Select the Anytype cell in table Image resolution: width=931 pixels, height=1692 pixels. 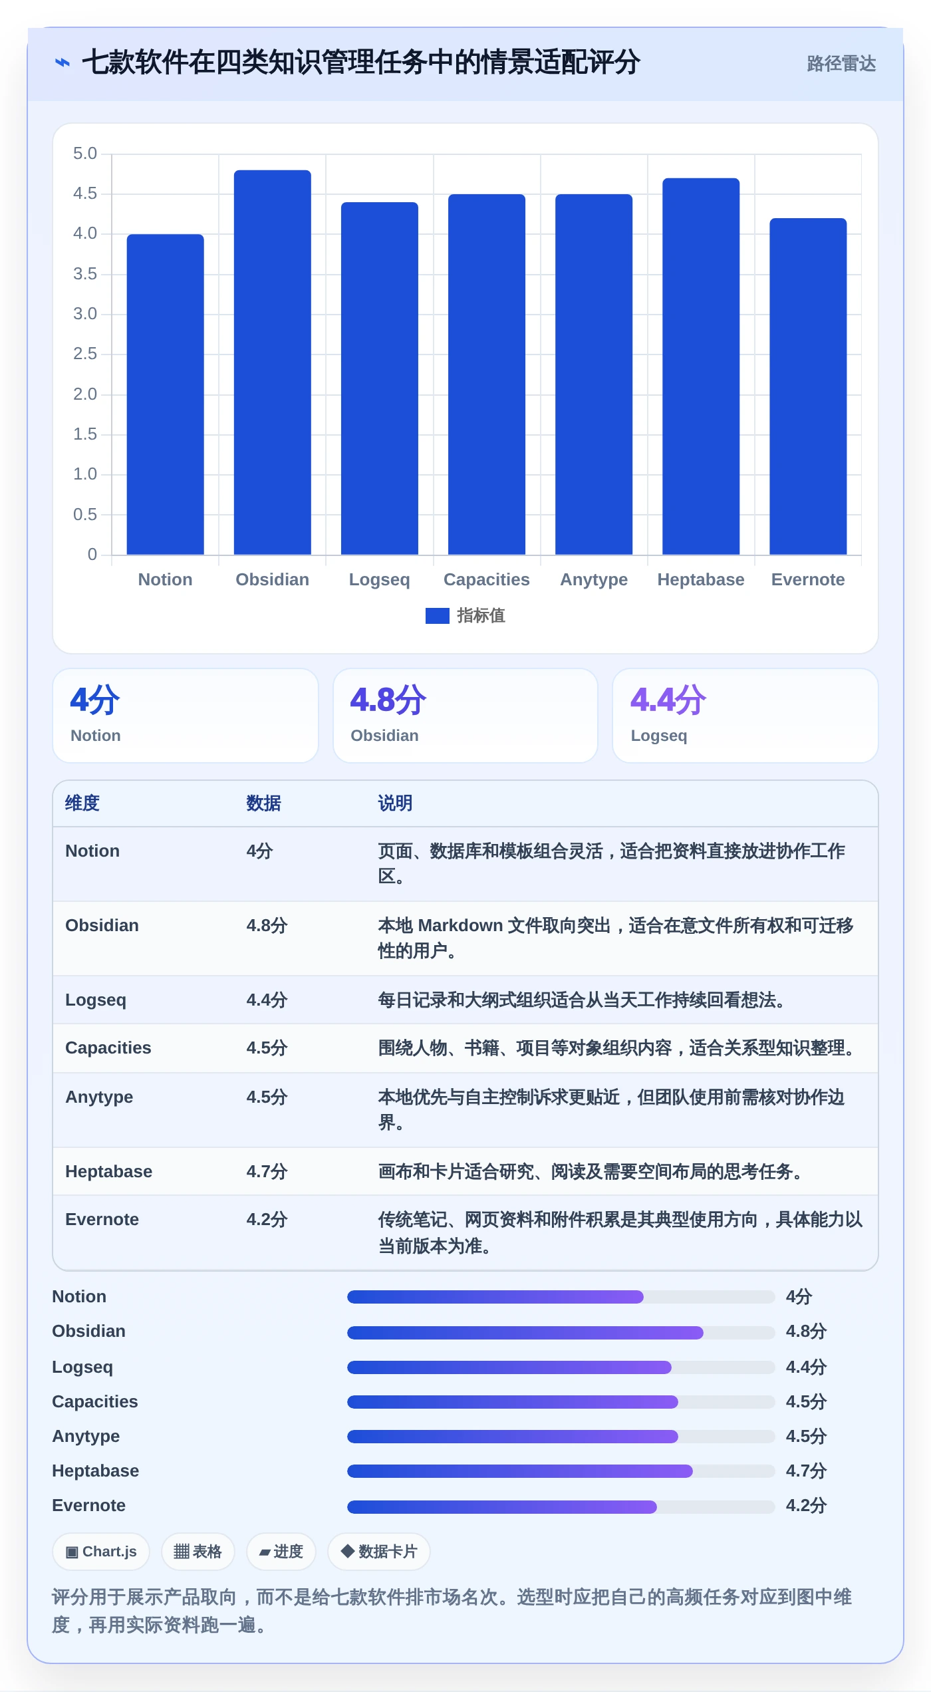(99, 1097)
